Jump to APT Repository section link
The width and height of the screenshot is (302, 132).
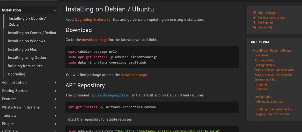pos(264,60)
